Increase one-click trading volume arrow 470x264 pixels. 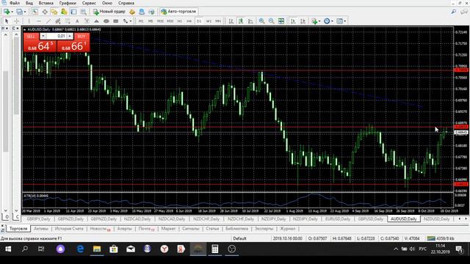pyautogui.click(x=70, y=36)
